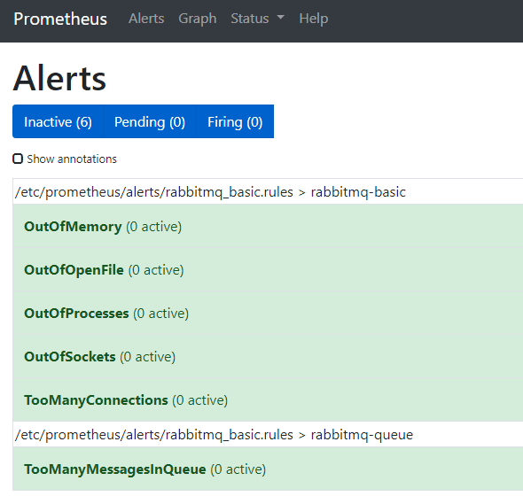
Task: Expand the Status dropdown menu
Action: tap(257, 19)
